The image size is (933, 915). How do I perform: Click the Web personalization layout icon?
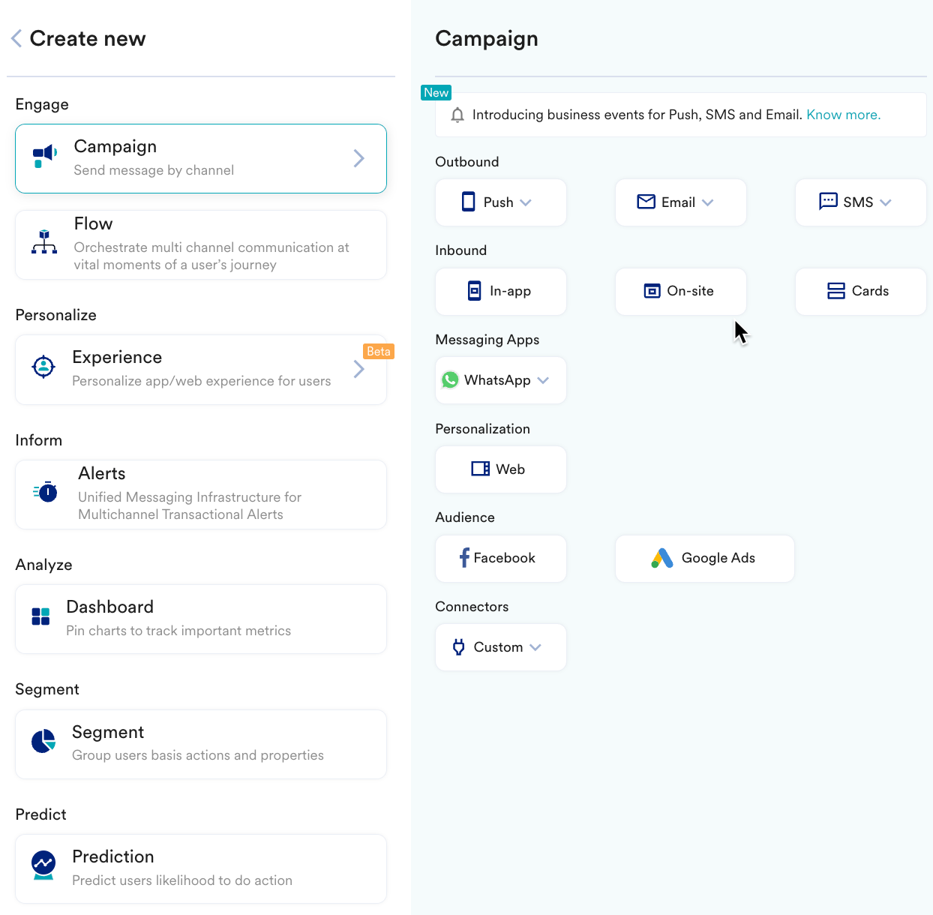[481, 469]
